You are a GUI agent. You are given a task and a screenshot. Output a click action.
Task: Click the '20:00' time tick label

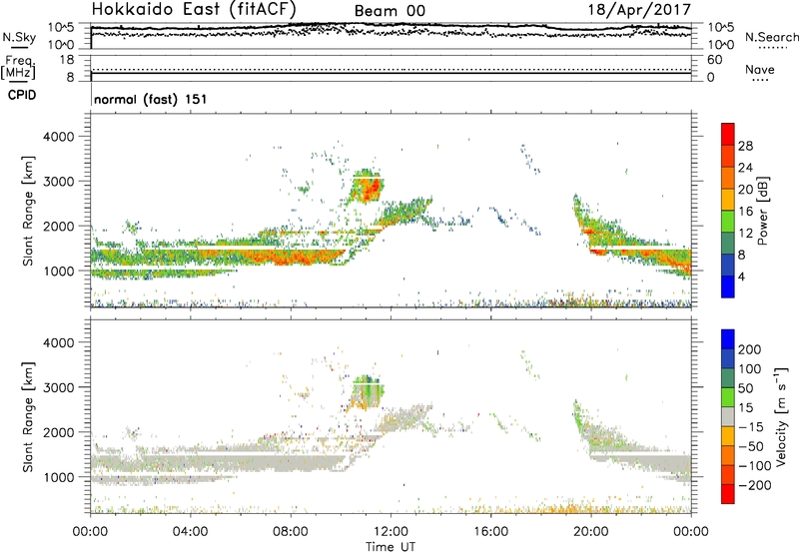pyautogui.click(x=591, y=532)
